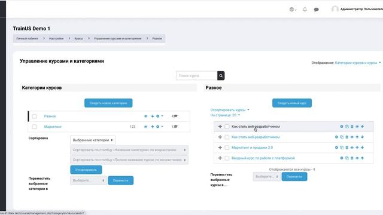Viewport: 383px width, 215px height.
Task: Edit settings of Маркетинг и продажи 2.0 course
Action: [336, 148]
